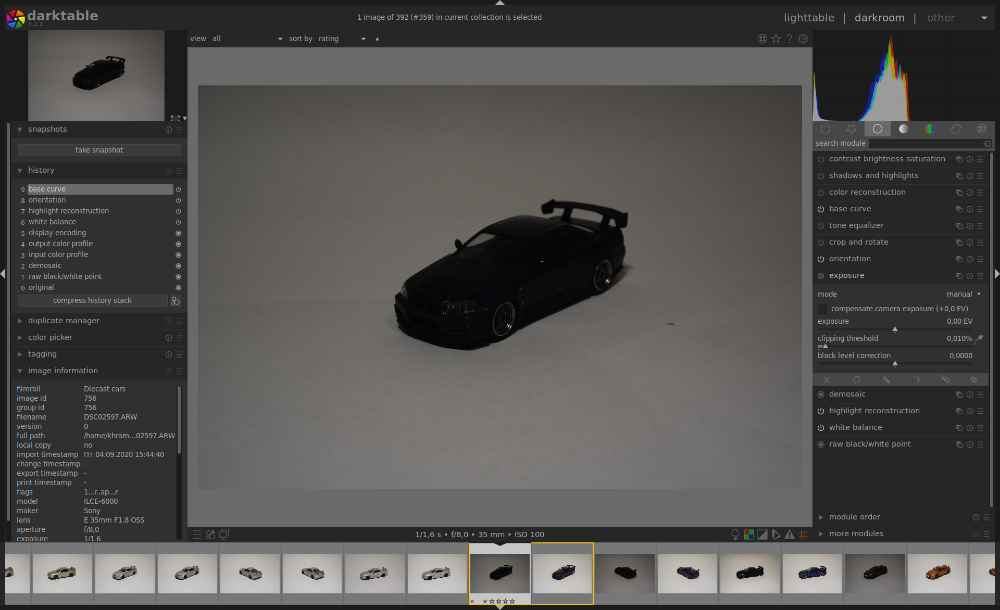Expand the duplicate manager panel

(64, 321)
